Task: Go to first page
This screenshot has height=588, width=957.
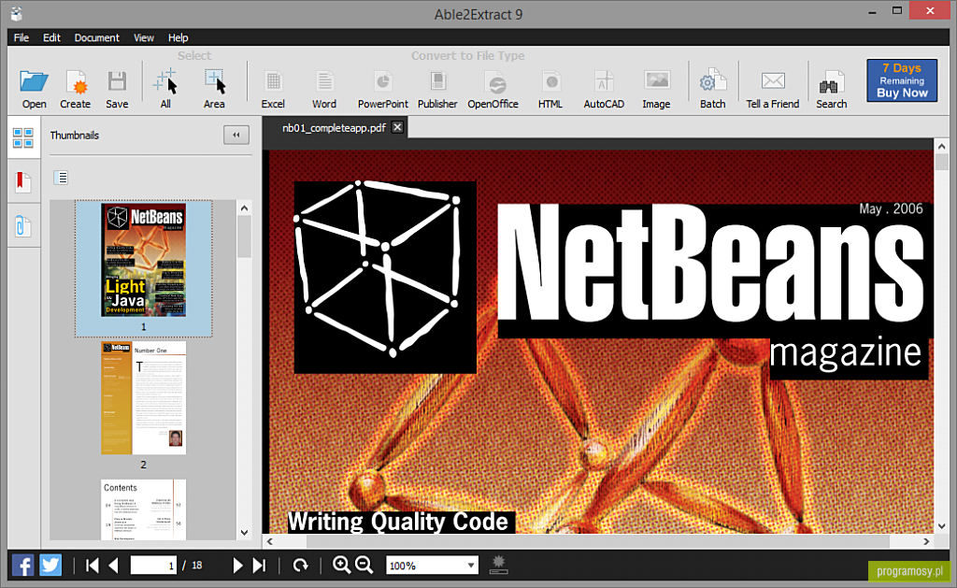Action: (93, 566)
